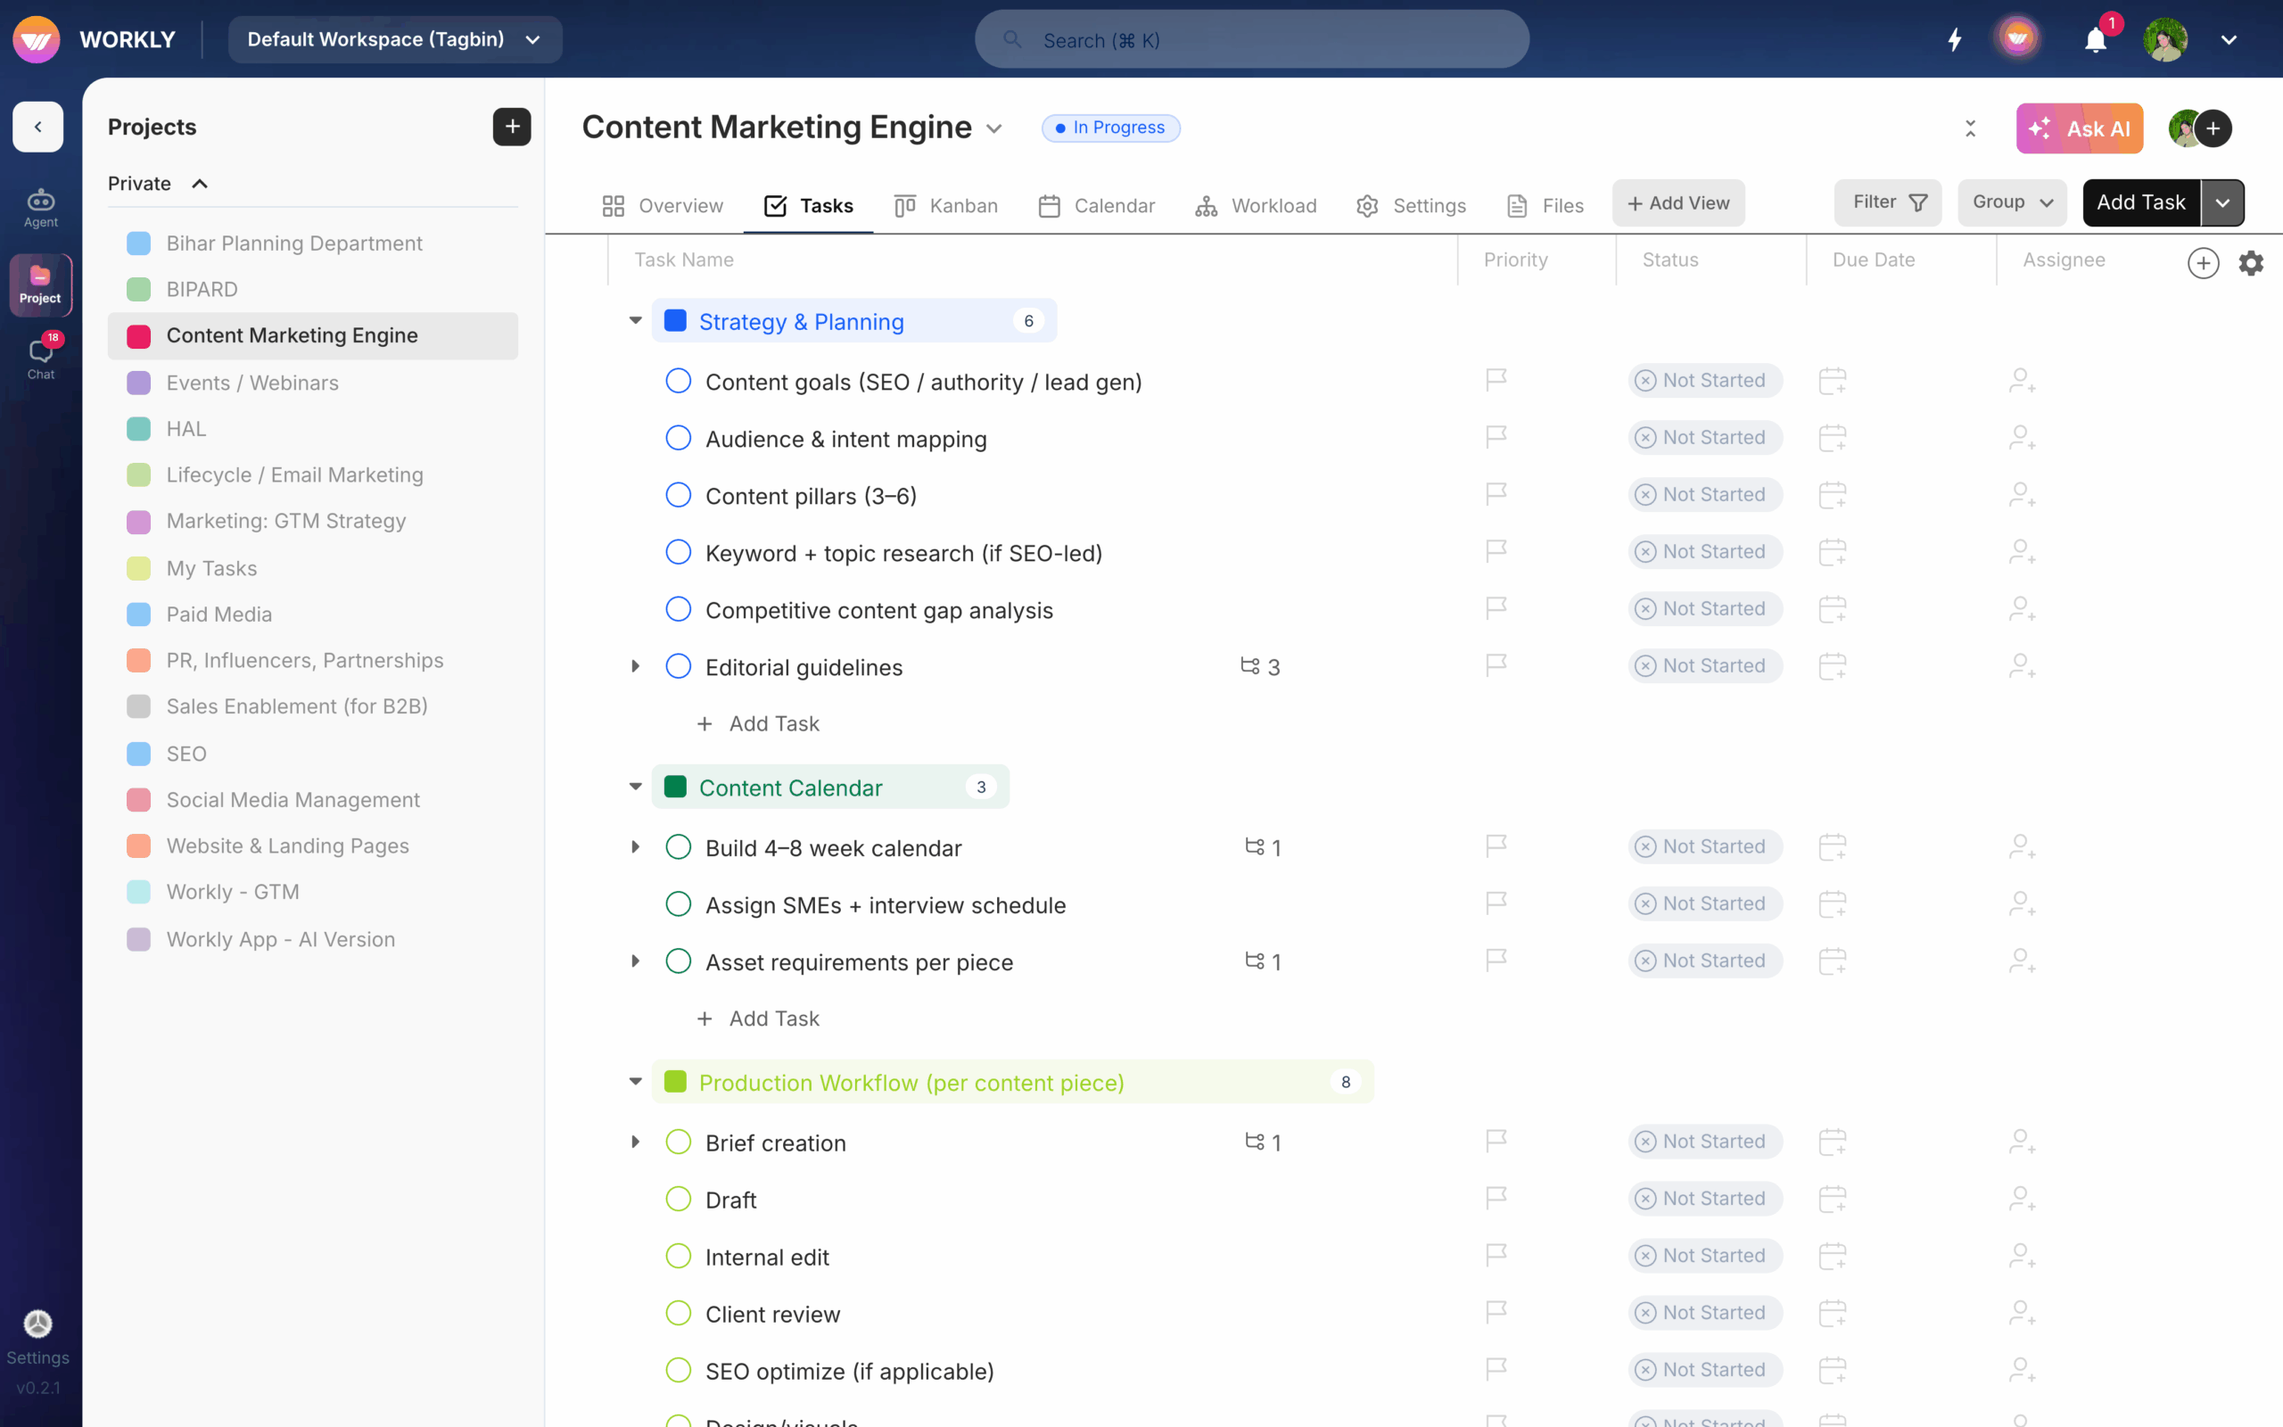Collapse the Strategy & Planning section
The height and width of the screenshot is (1427, 2283).
click(635, 320)
